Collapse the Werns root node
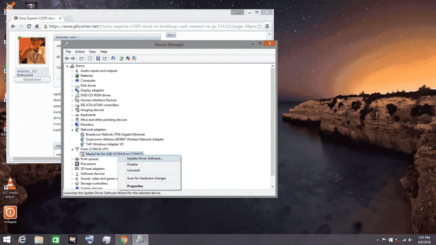Viewport: 436px width, 245px height. pyautogui.click(x=67, y=66)
